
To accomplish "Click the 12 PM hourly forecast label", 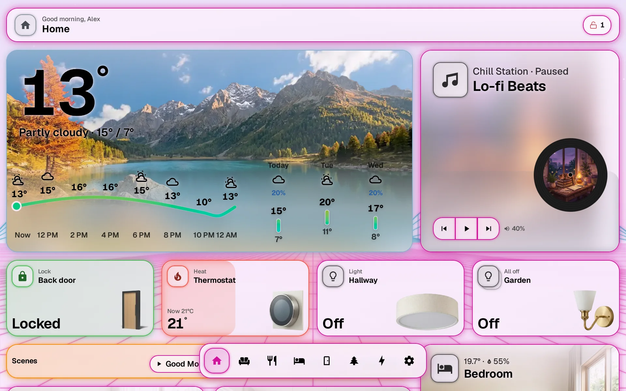I will coord(48,235).
